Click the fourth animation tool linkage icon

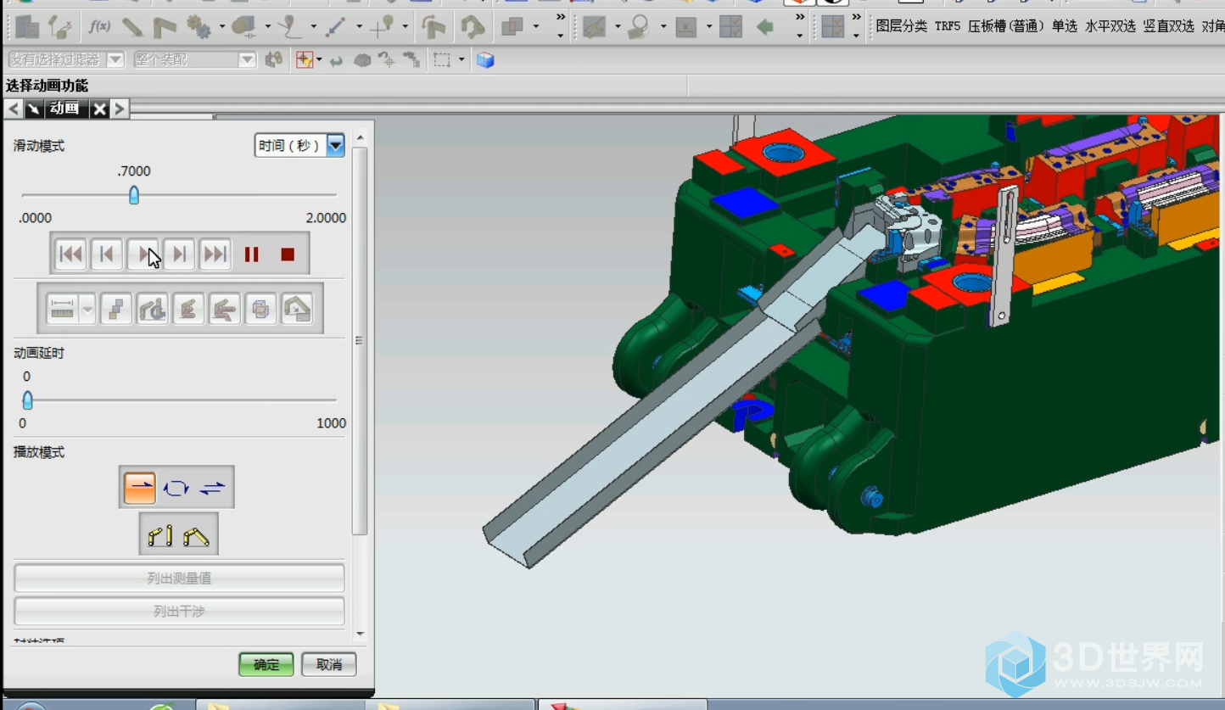[x=188, y=310]
